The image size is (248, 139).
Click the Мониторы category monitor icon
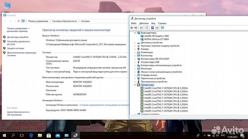click(138, 68)
